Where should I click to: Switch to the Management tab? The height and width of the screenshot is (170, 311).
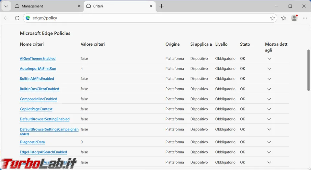(48, 6)
